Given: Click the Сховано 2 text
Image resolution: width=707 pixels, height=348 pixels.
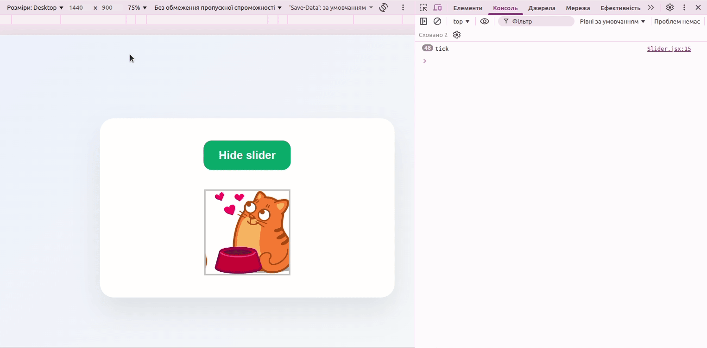Looking at the screenshot, I should coord(433,35).
